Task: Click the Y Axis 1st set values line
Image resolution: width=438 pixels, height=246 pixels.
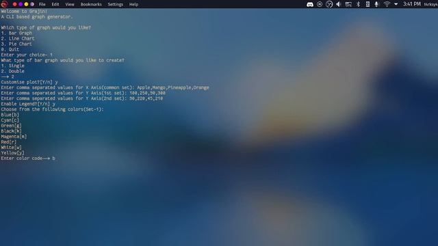Action: coord(83,93)
